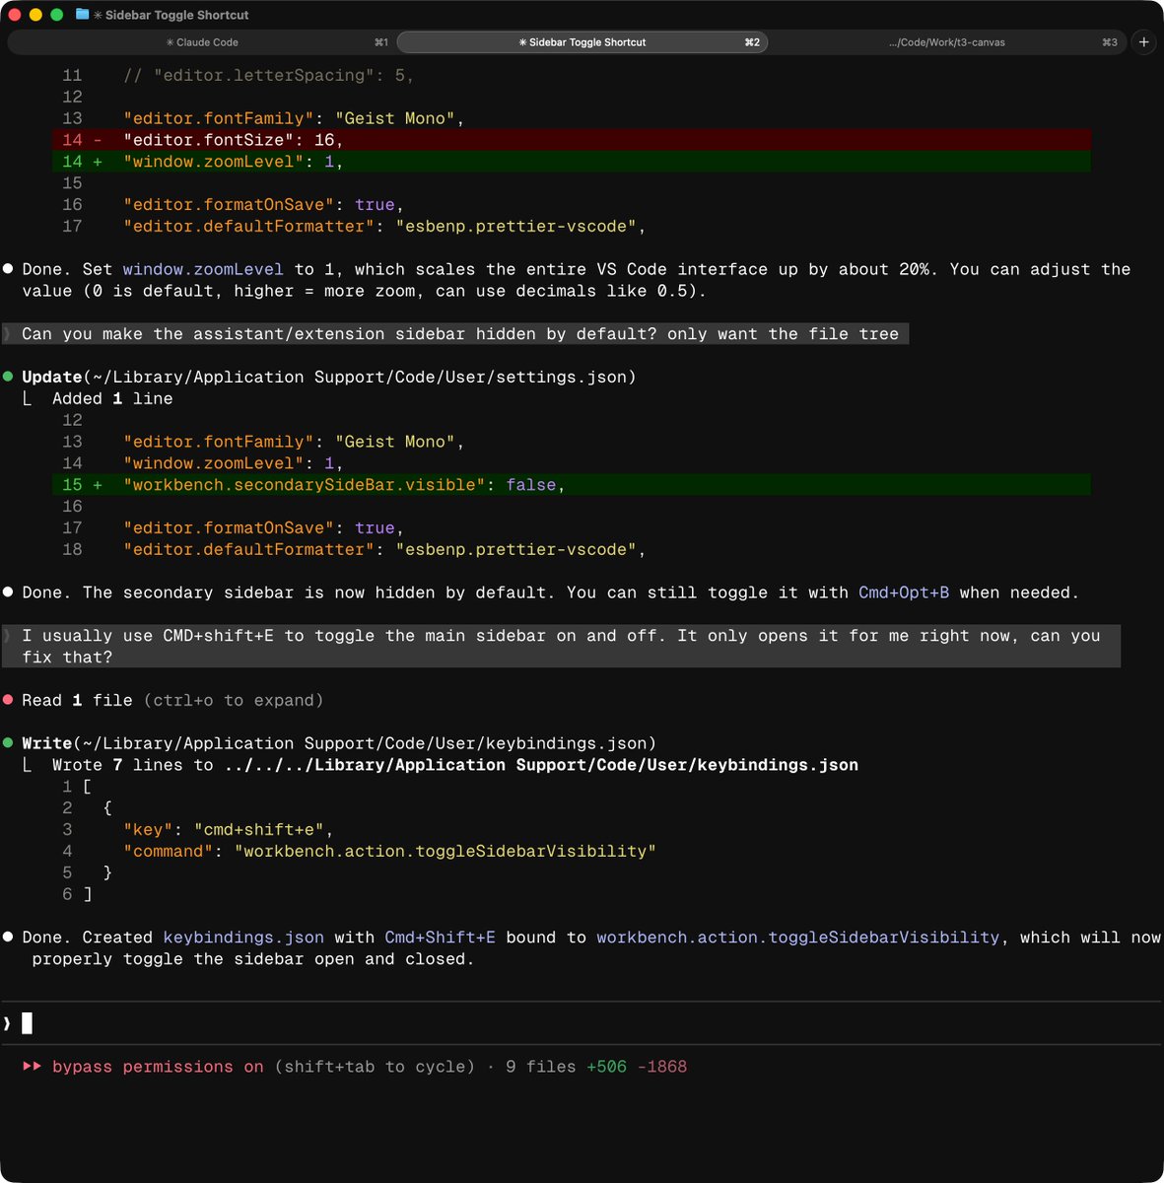Click "(ctrl+o to expand)" hint

click(x=234, y=701)
